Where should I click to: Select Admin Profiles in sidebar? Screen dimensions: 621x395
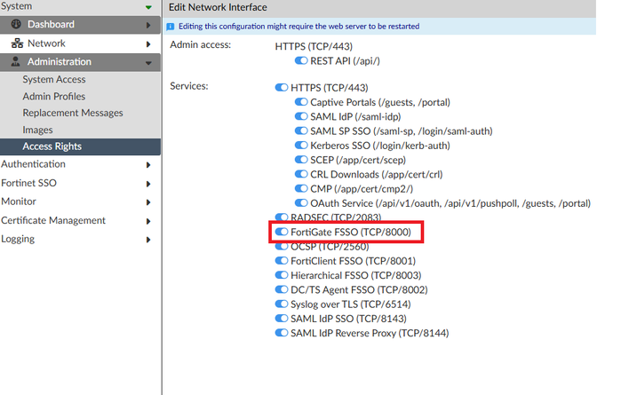pos(54,97)
